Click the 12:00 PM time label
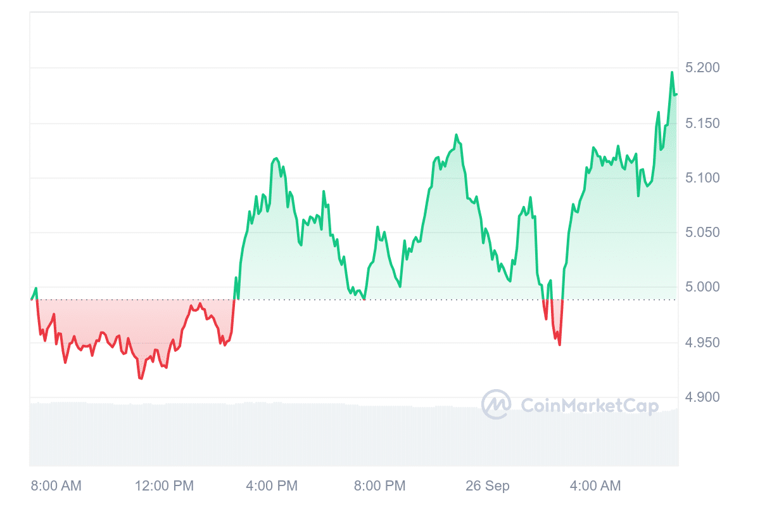This screenshot has width=760, height=507. [164, 486]
